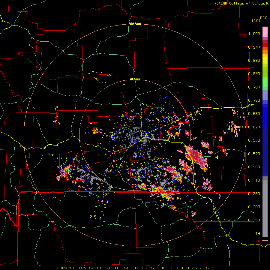Select the 0.893 scale value
The width and height of the screenshot is (270, 270).
pos(254,60)
